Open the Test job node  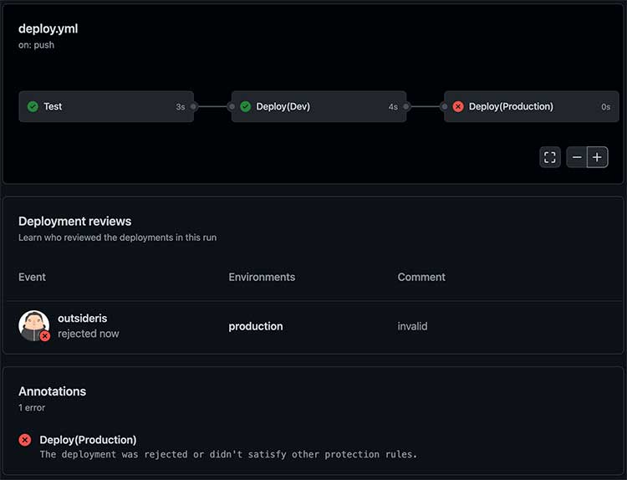(106, 106)
